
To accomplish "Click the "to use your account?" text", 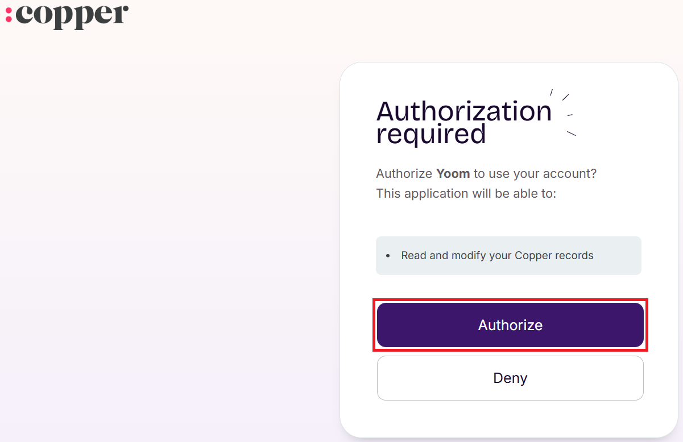I will 535,174.
